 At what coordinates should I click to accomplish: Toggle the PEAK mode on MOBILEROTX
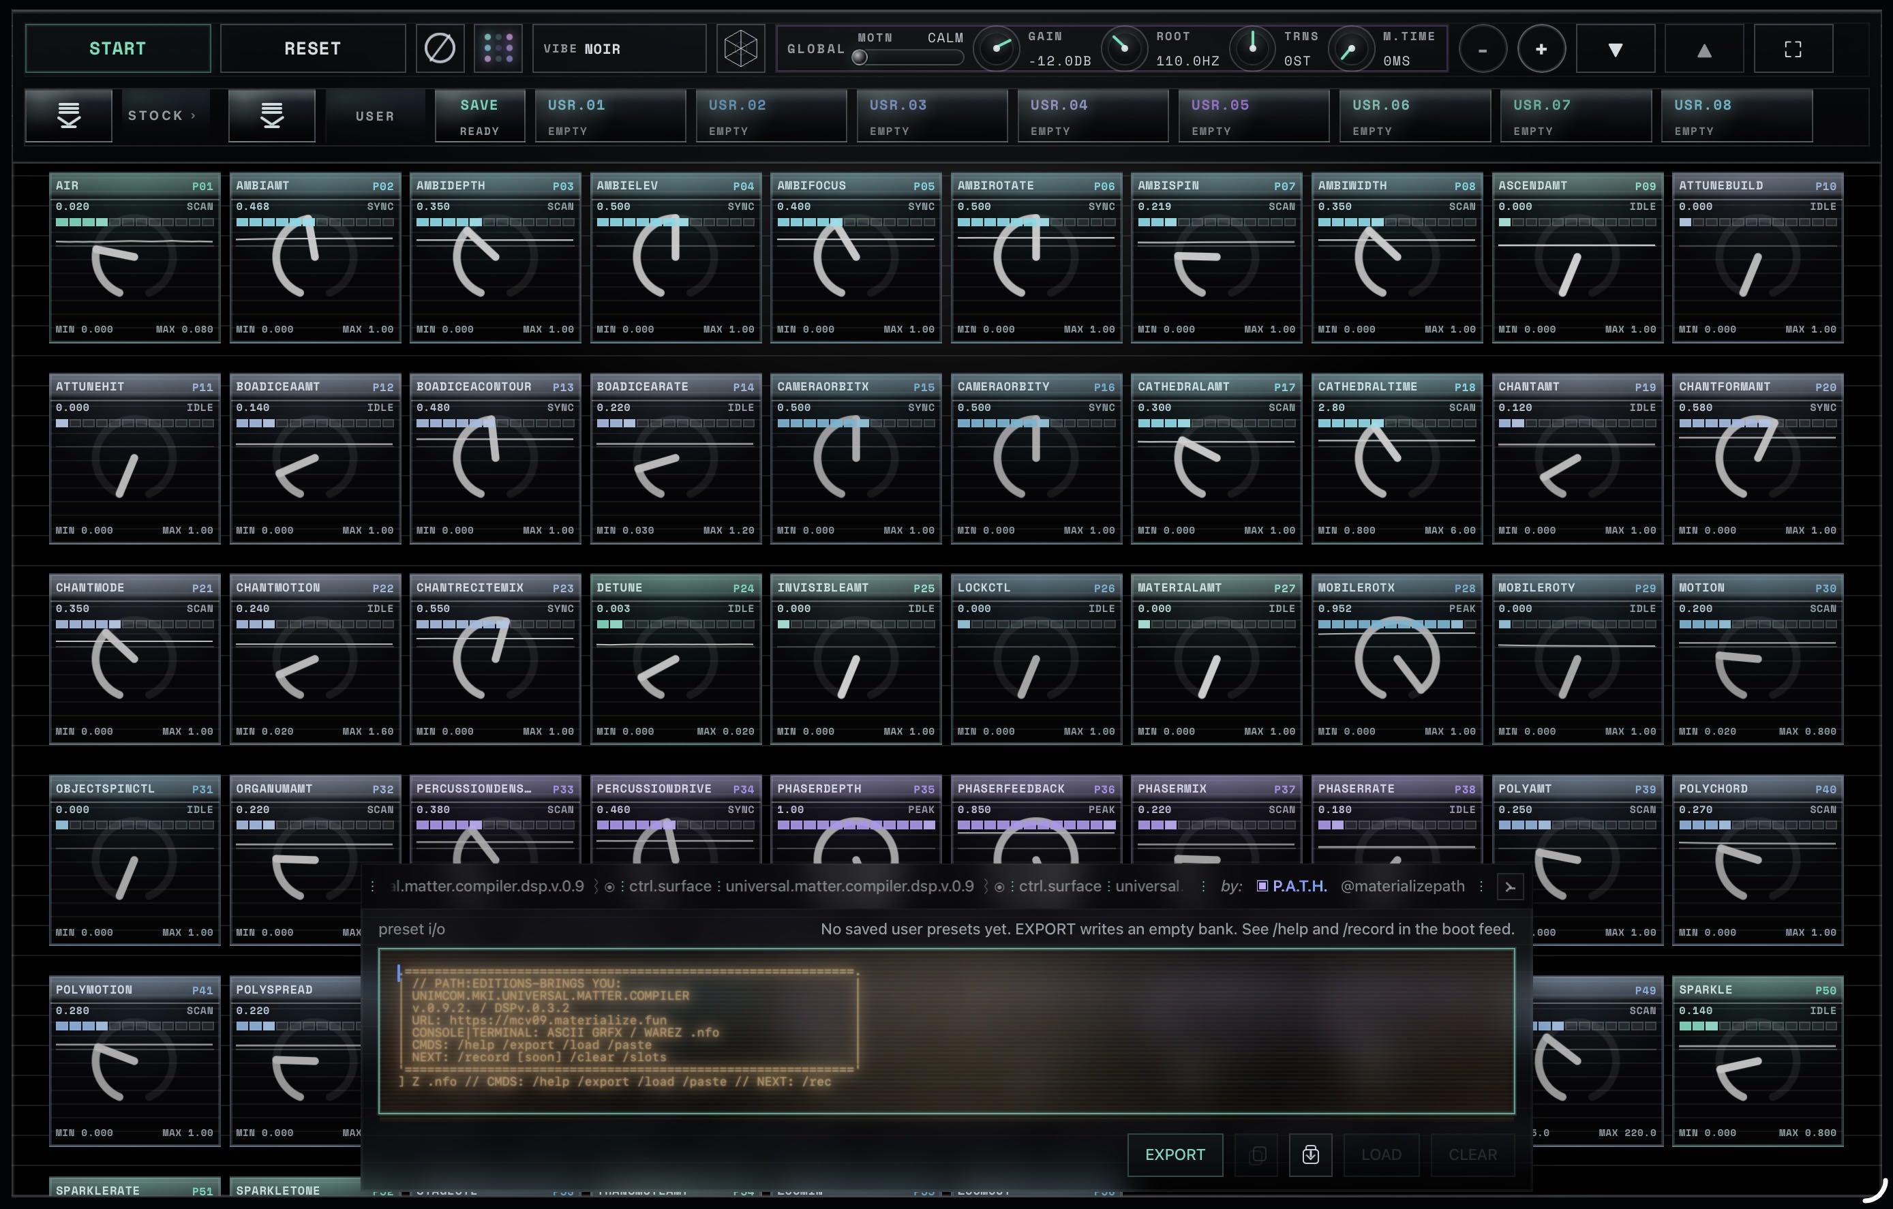pos(1462,609)
